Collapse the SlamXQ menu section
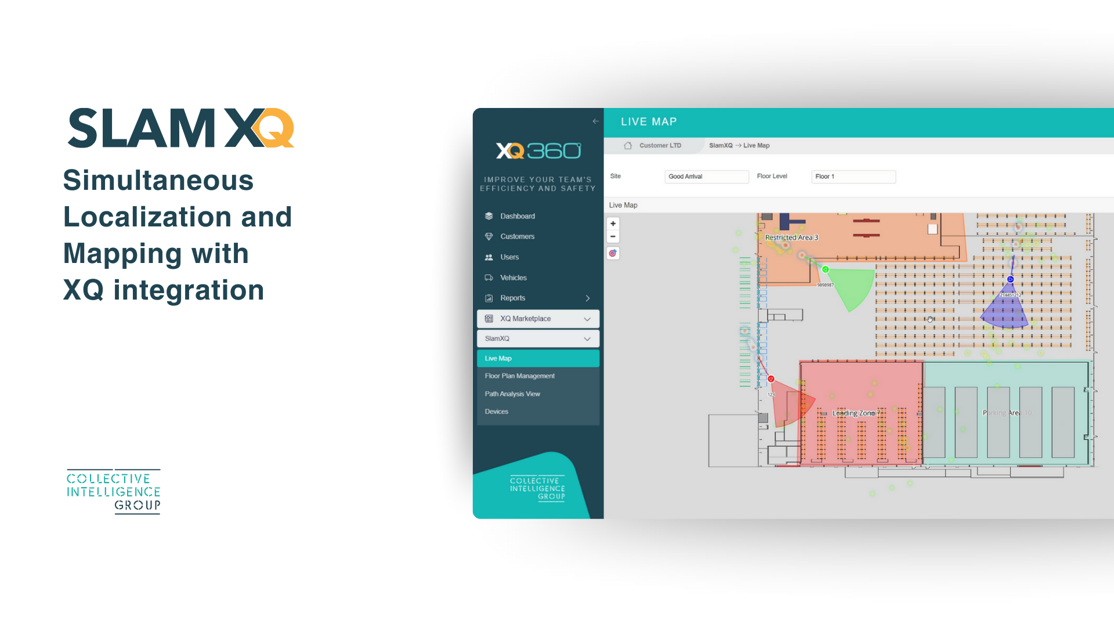This screenshot has height=627, width=1114. 587,339
